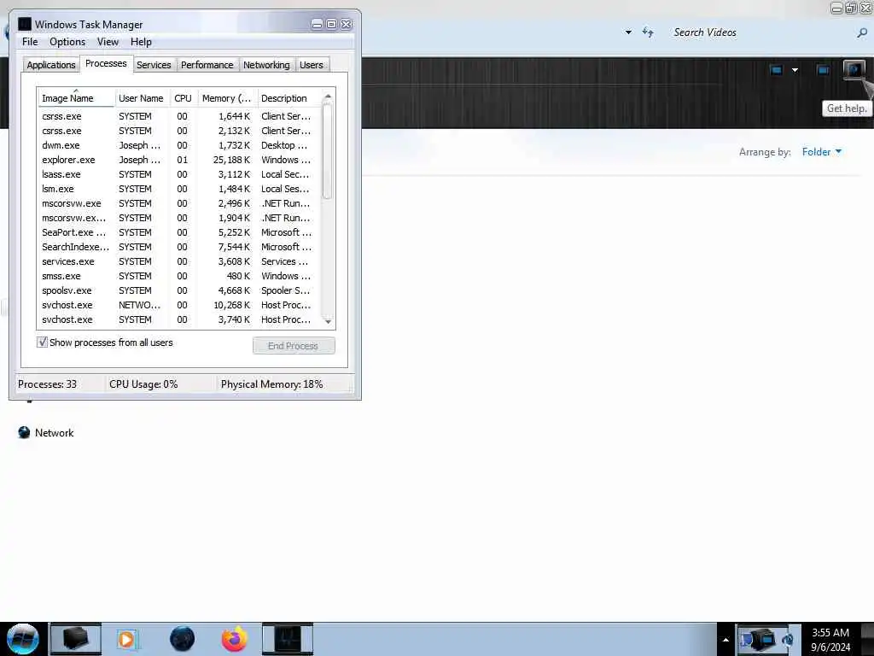Image resolution: width=874 pixels, height=656 pixels.
Task: Sort by the Description column header
Action: click(x=288, y=98)
